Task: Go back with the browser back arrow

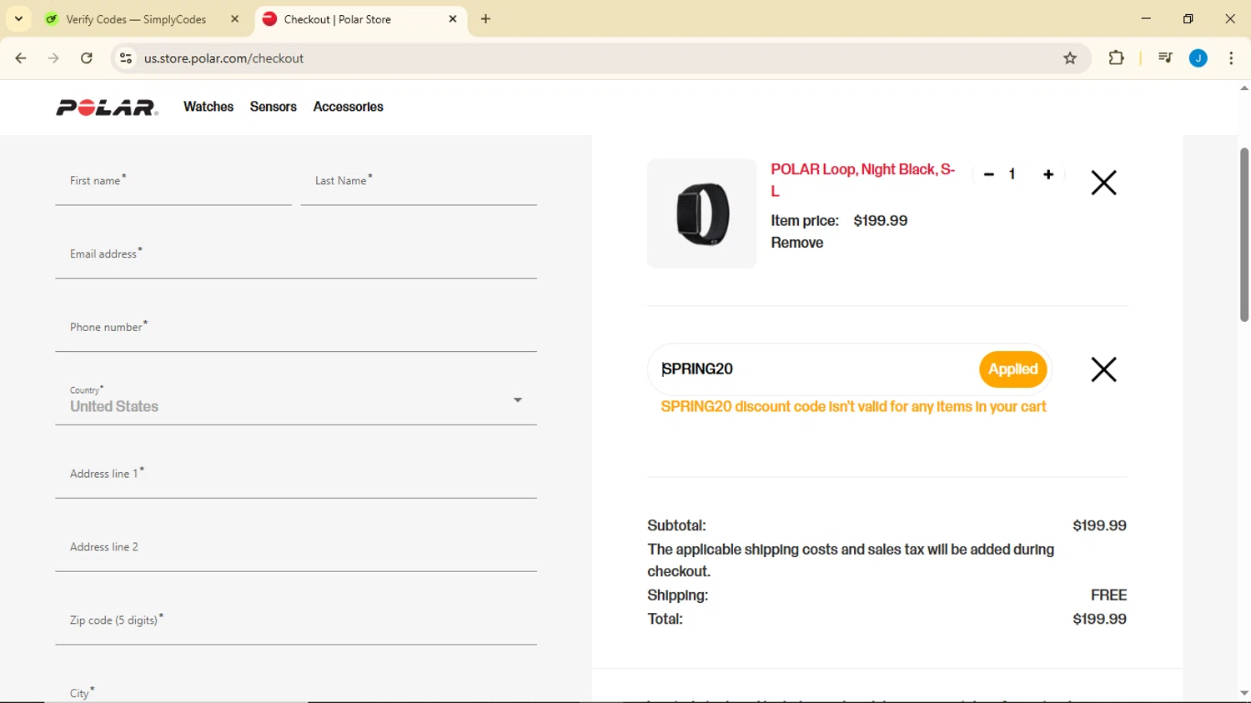Action: (x=21, y=58)
